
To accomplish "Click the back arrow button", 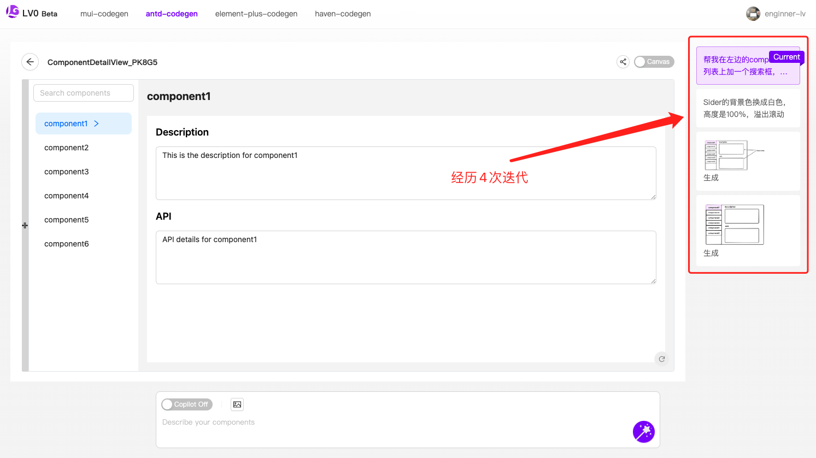I will (x=30, y=62).
